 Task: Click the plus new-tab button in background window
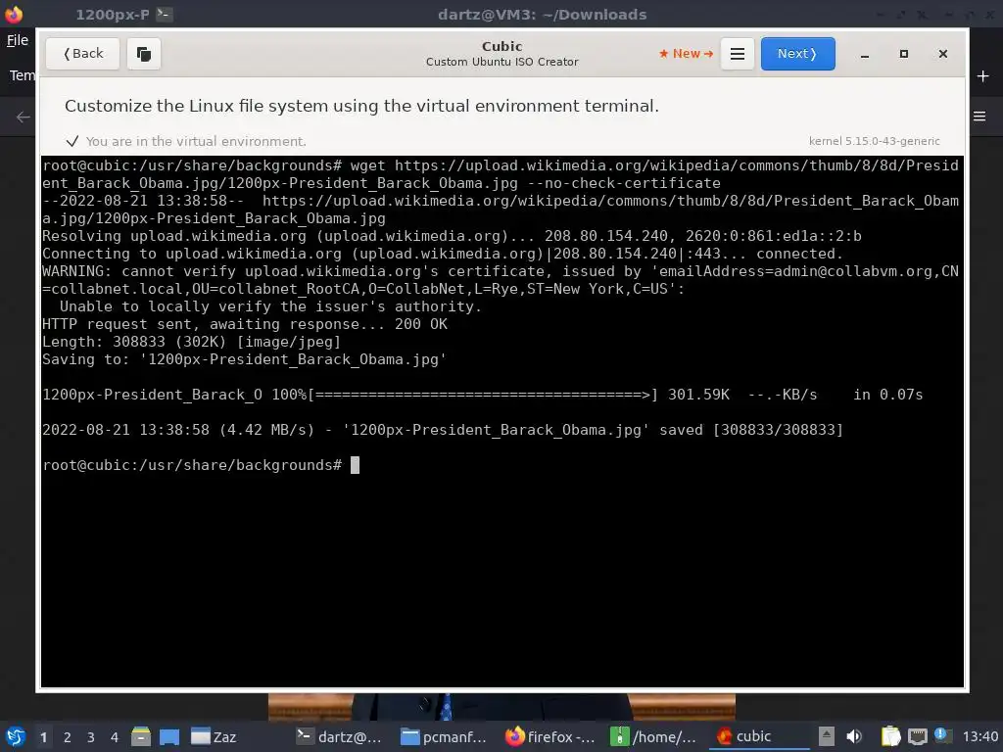tap(982, 76)
